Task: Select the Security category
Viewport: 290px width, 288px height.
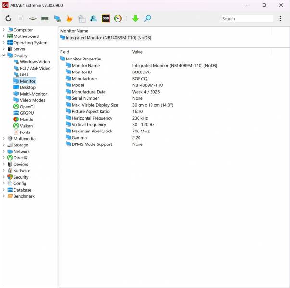Action: [x=18, y=177]
